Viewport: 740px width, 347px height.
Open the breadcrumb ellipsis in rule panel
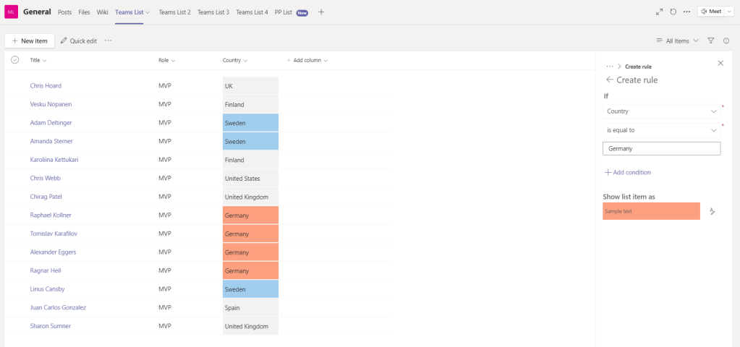pyautogui.click(x=610, y=66)
